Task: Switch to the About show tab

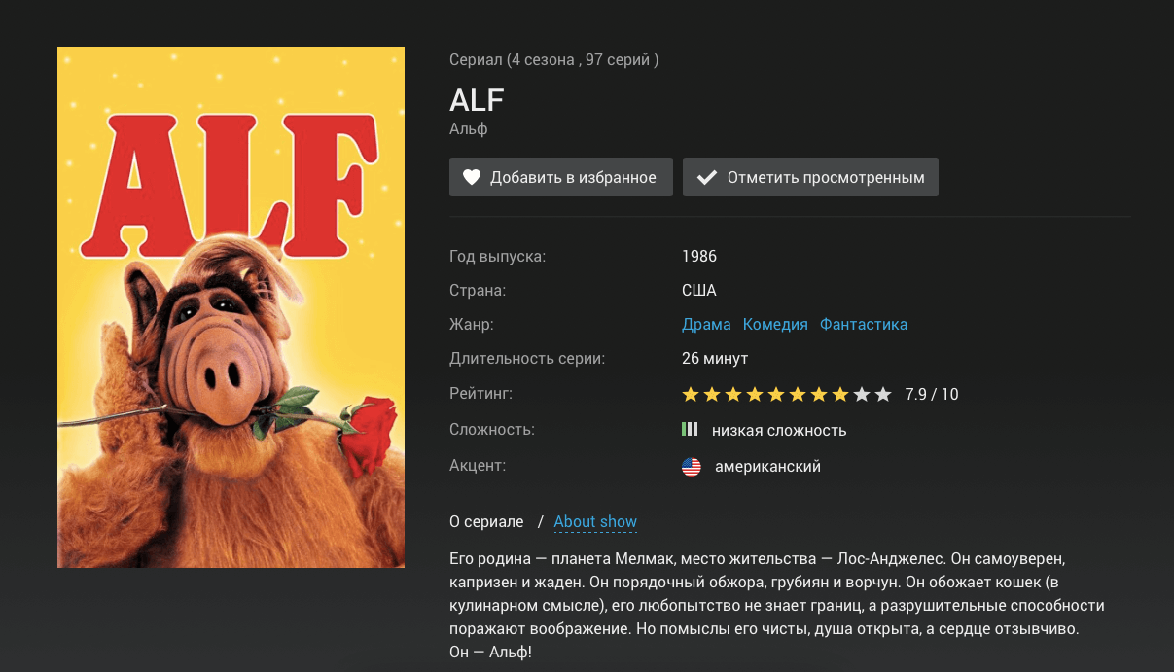Action: [595, 522]
